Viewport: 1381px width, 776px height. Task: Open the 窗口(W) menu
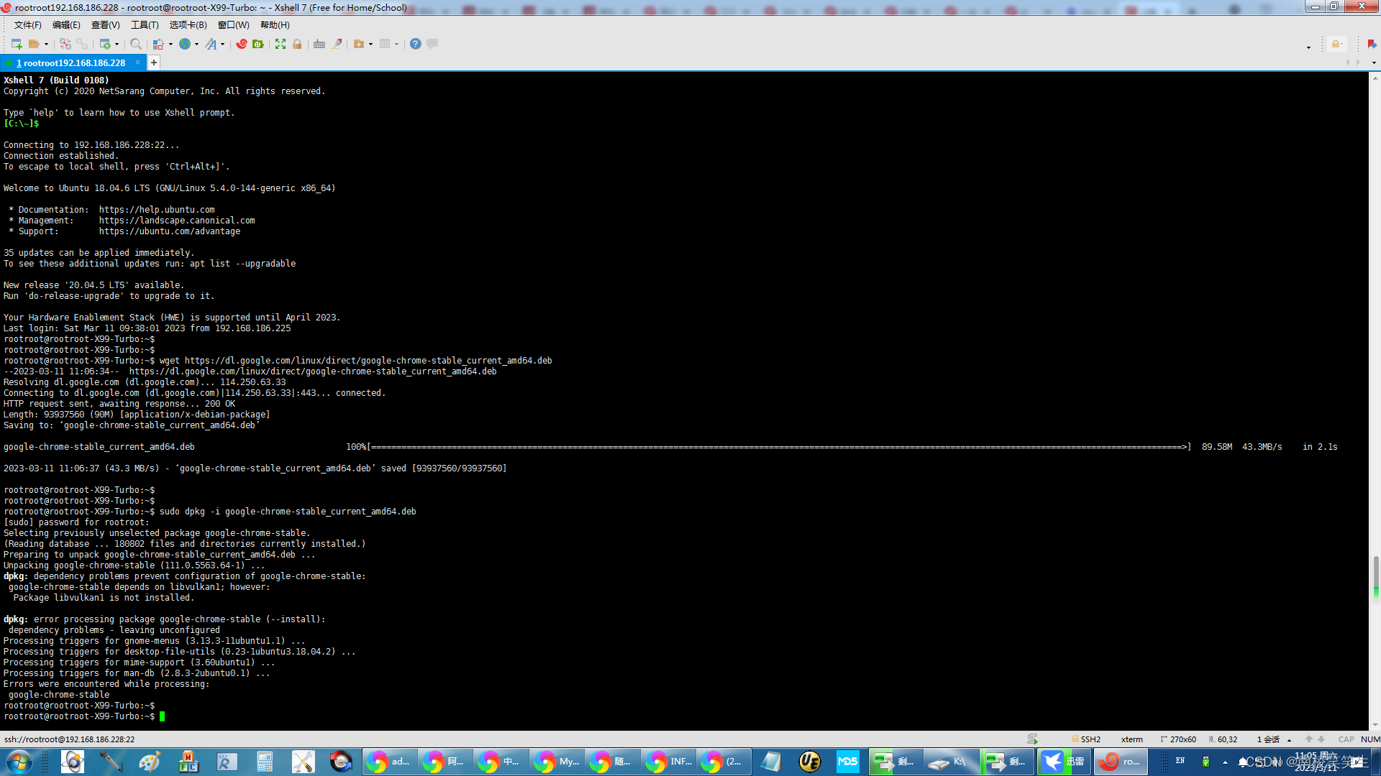click(234, 25)
